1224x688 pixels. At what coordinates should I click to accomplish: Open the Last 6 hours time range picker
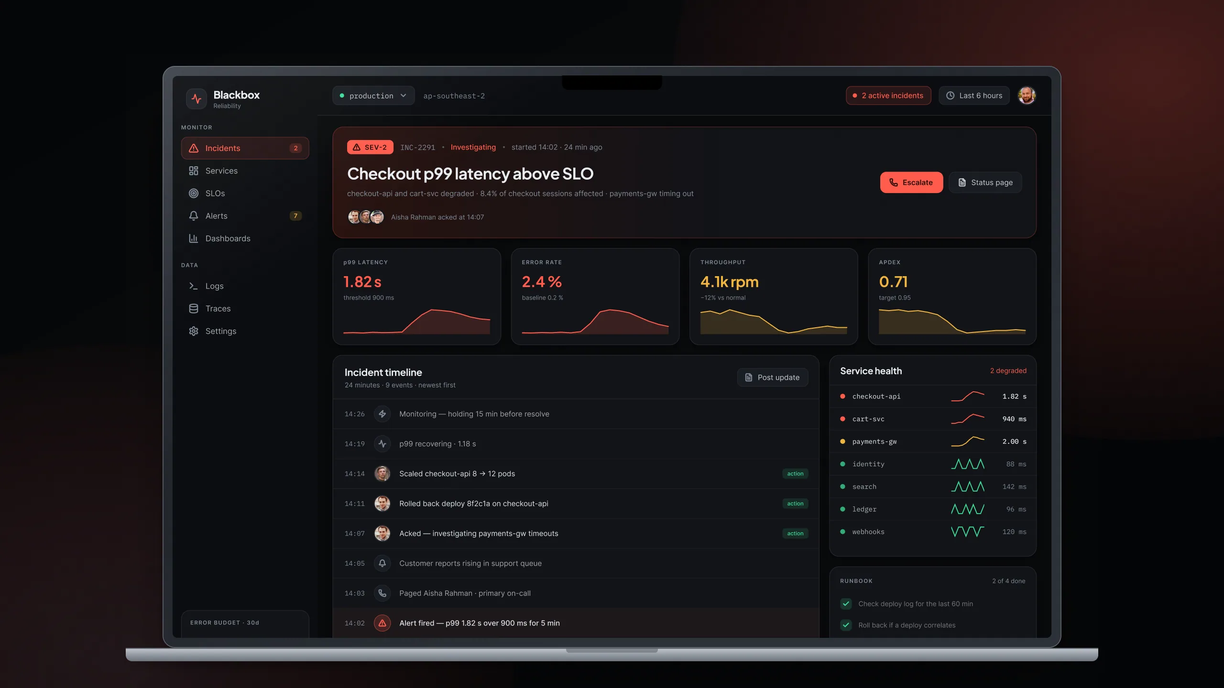(x=974, y=96)
